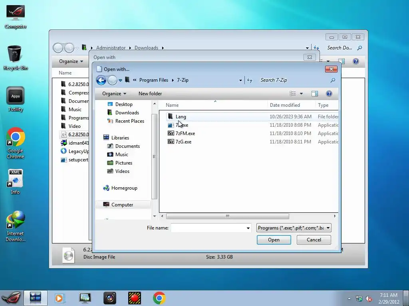The width and height of the screenshot is (409, 306).
Task: Click the refresh button beside 7-Zip address bar
Action: click(x=250, y=80)
